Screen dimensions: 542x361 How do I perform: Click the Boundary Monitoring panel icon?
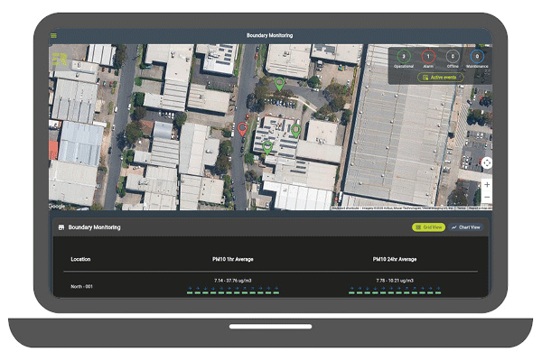pyautogui.click(x=61, y=227)
